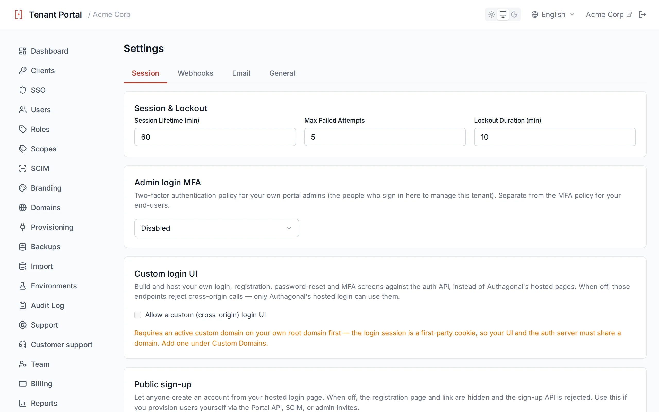Screen dimensions: 659x412
Task: Open Customer support label in sidebar
Action: [62, 345]
